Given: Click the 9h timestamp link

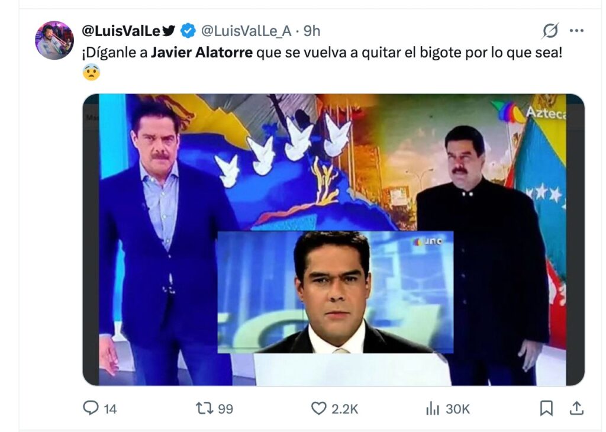Looking at the screenshot, I should tap(312, 31).
